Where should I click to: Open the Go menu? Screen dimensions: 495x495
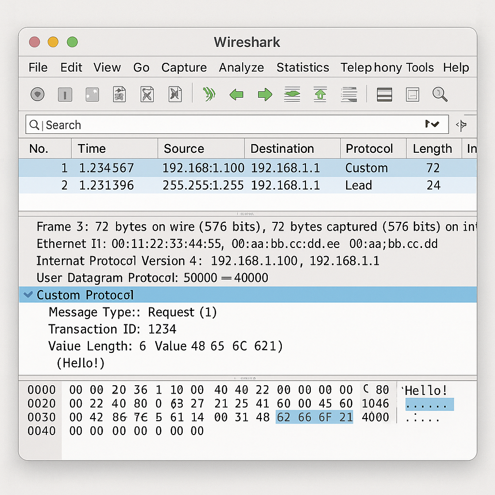tap(141, 68)
